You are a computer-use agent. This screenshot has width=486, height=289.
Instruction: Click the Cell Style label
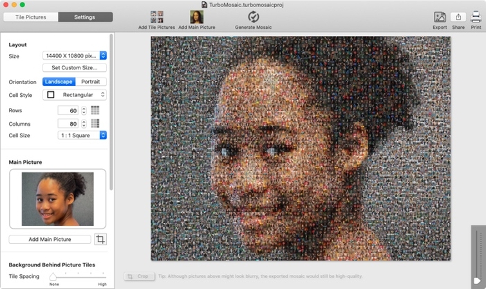21,95
